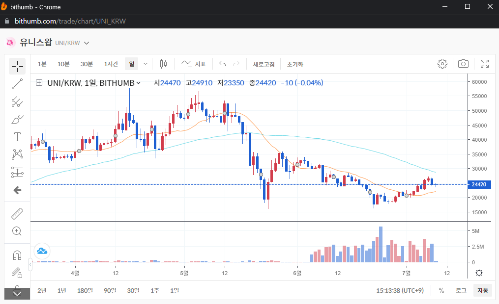499x304 pixels.
Task: Select the trend line drawing tool
Action: (x=17, y=84)
